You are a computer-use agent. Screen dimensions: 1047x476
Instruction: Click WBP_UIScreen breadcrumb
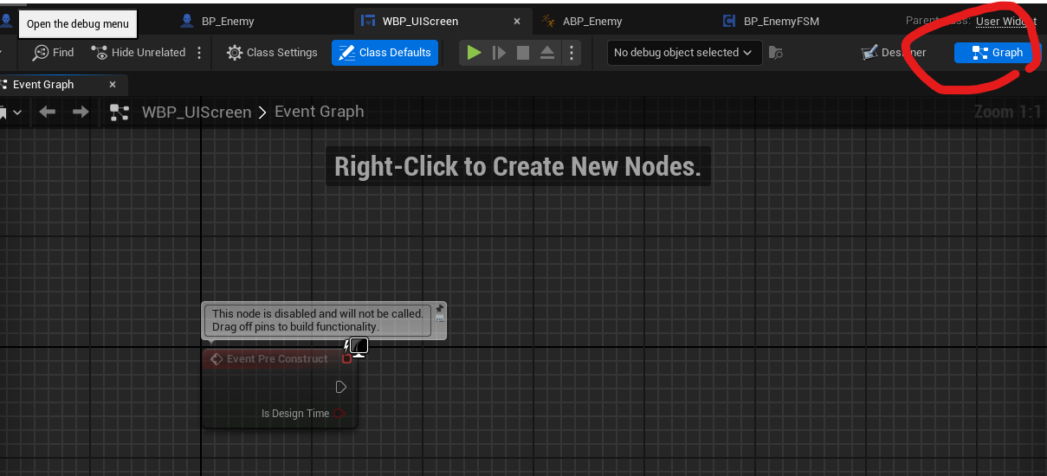click(197, 112)
